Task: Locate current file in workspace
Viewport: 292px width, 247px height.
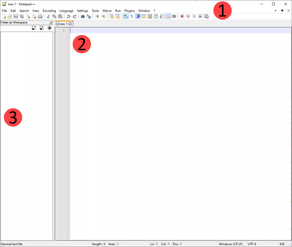Action: pyautogui.click(x=49, y=28)
